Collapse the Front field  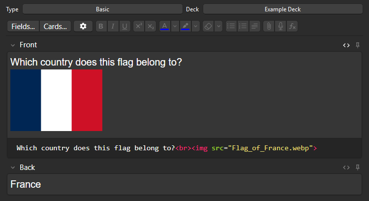pos(13,45)
